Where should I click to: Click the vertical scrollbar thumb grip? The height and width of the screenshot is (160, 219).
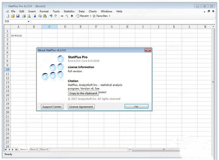tap(213, 82)
